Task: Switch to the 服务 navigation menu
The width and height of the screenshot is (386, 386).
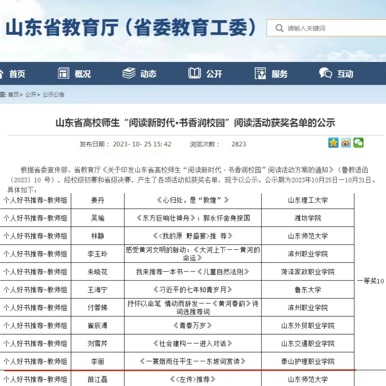Action: click(279, 74)
